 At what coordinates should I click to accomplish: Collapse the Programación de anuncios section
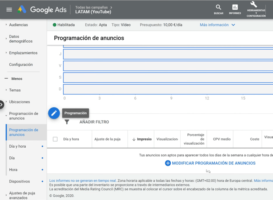pos(7,116)
